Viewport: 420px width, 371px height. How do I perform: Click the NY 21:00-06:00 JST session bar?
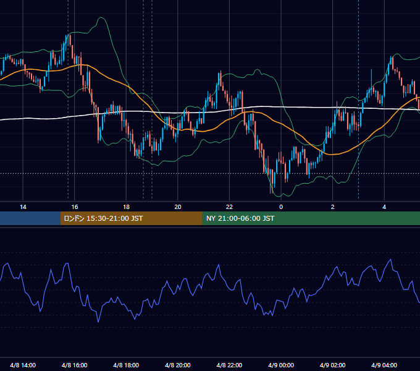click(x=311, y=218)
